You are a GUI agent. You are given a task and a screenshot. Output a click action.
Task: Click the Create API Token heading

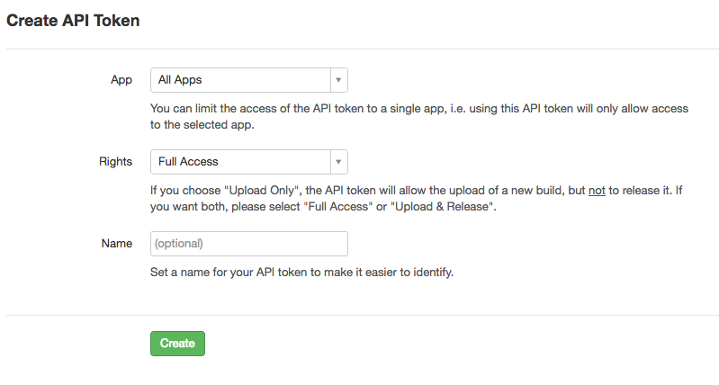[73, 21]
